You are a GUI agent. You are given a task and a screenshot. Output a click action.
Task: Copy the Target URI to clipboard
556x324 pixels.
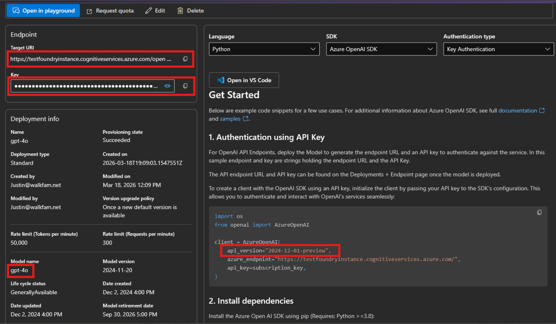(x=185, y=59)
